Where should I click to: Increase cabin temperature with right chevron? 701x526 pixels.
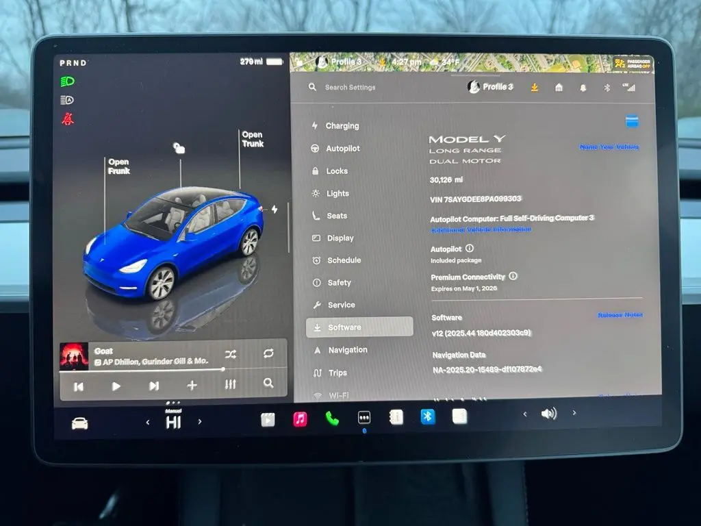tap(200, 422)
